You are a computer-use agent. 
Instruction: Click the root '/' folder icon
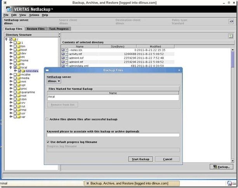point(14,39)
